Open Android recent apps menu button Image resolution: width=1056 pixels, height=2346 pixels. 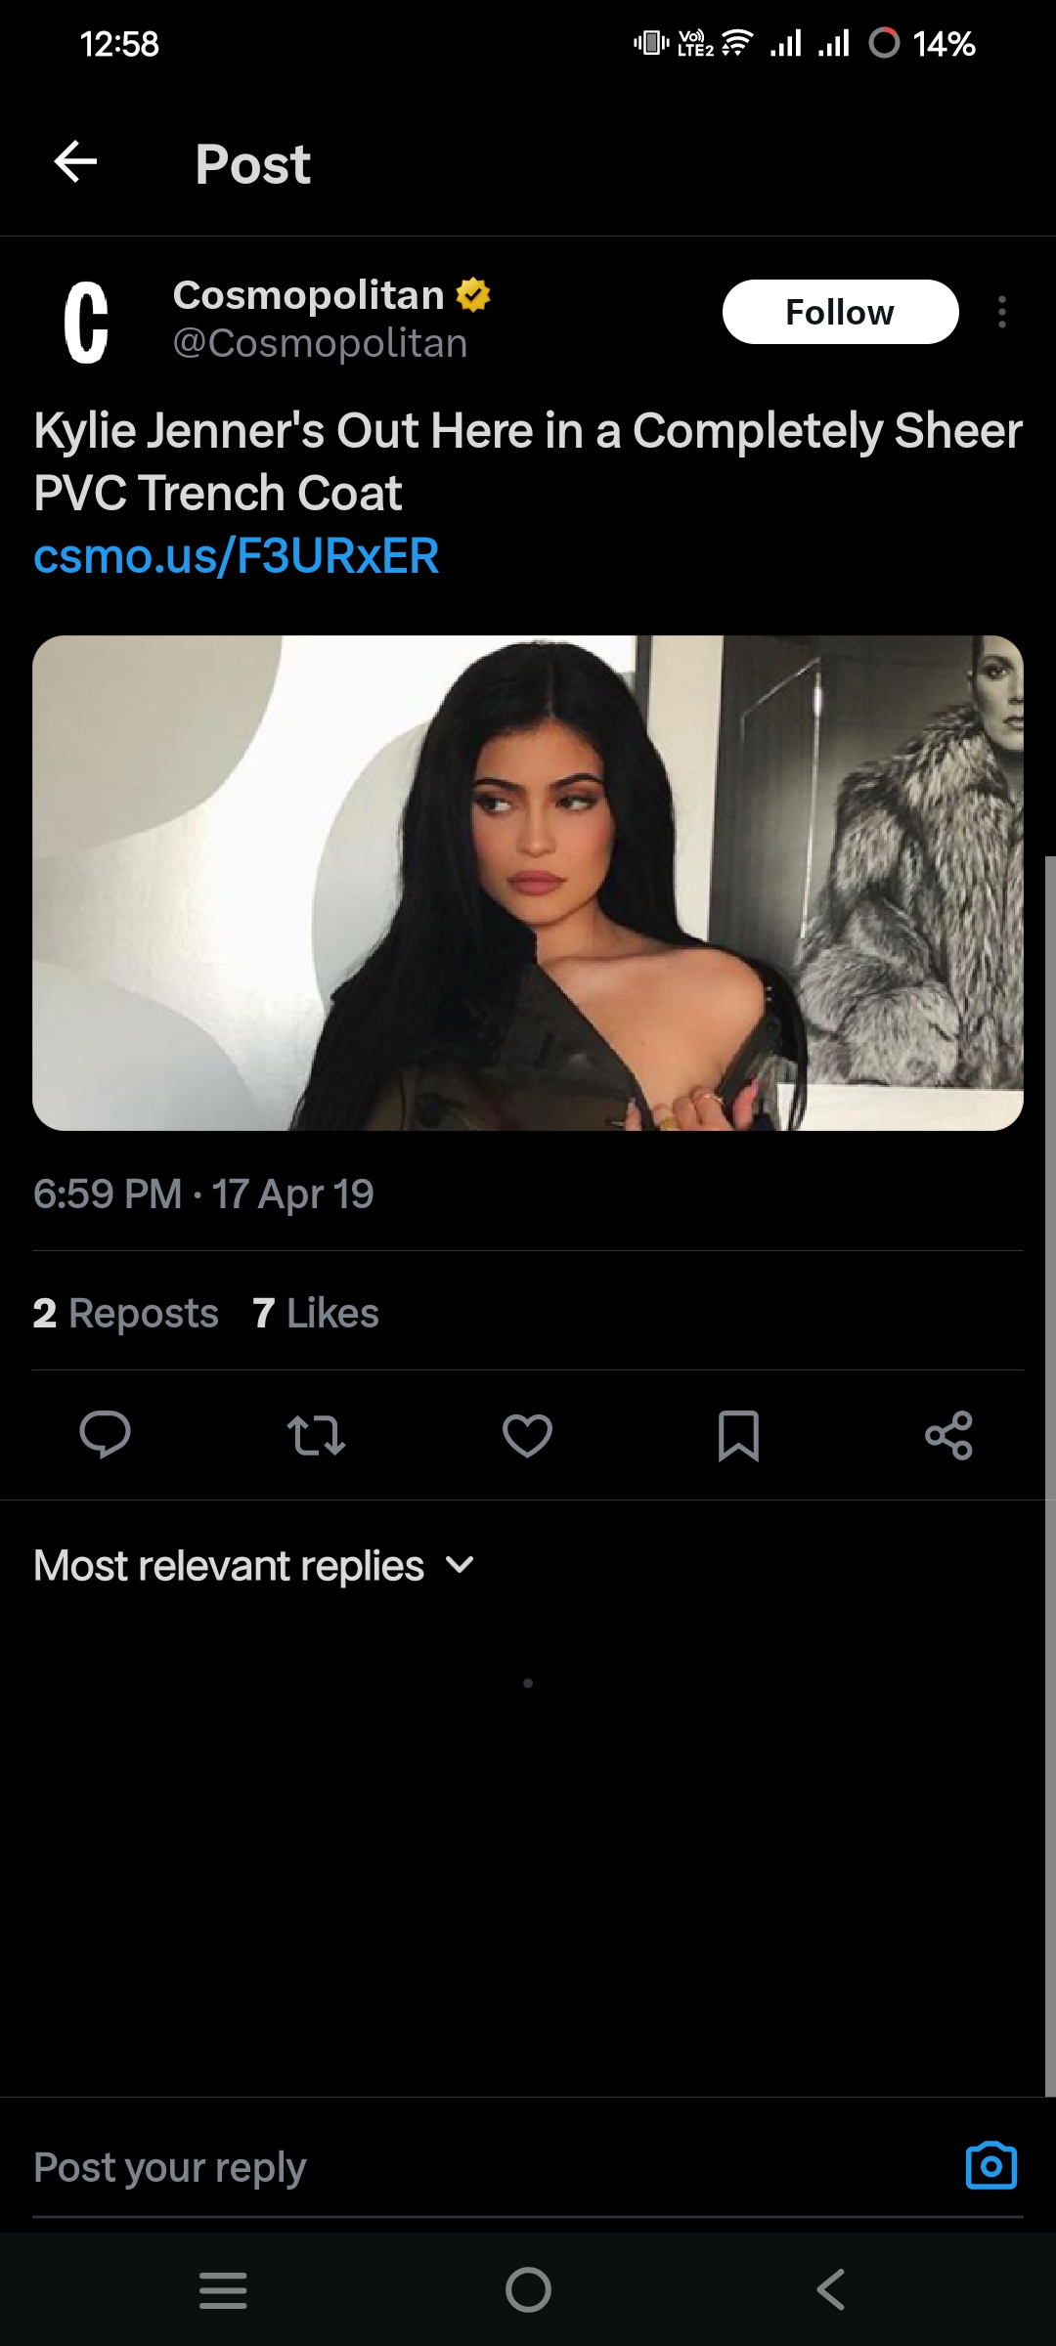pos(223,2289)
